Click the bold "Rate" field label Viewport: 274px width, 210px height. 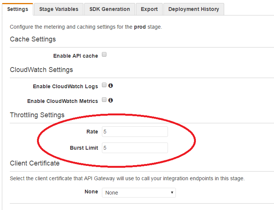click(x=92, y=132)
